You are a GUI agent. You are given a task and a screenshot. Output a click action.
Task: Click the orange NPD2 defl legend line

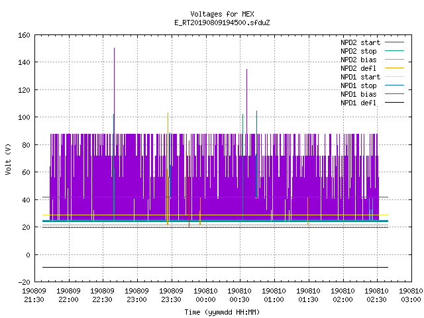point(395,68)
